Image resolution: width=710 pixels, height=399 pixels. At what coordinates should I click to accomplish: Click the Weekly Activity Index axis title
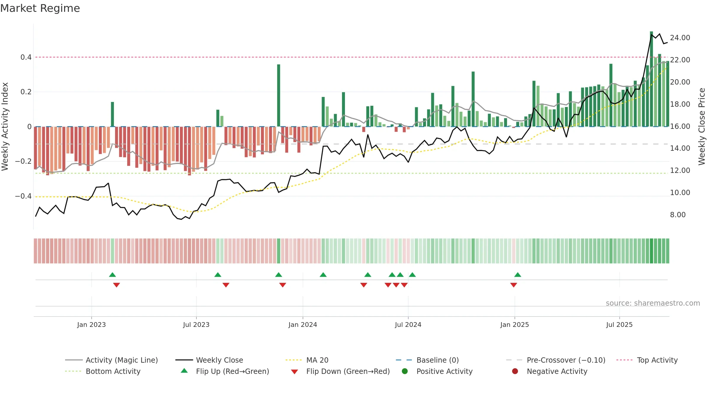5,126
